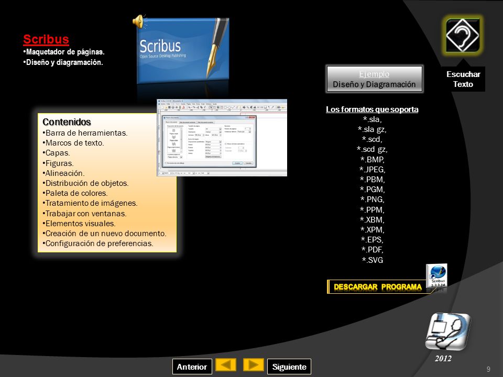The image size is (503, 377).
Task: Select the *.JPEG format entry
Action: coord(372,169)
